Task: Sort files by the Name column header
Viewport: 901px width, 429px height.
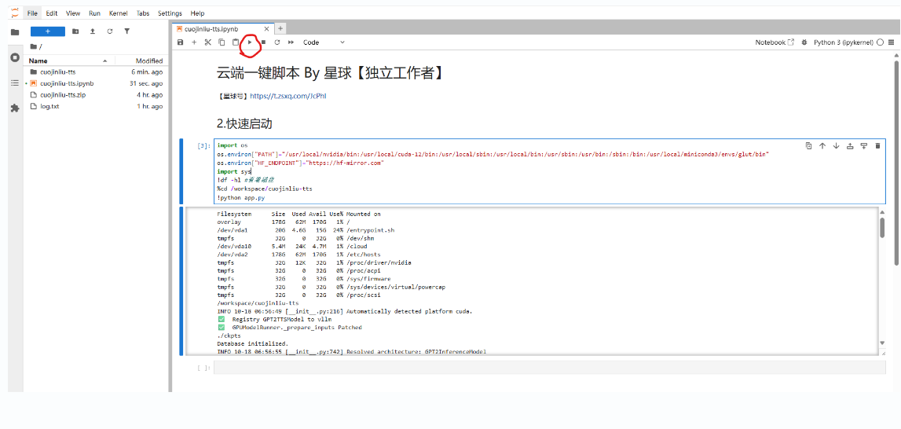Action: point(38,60)
